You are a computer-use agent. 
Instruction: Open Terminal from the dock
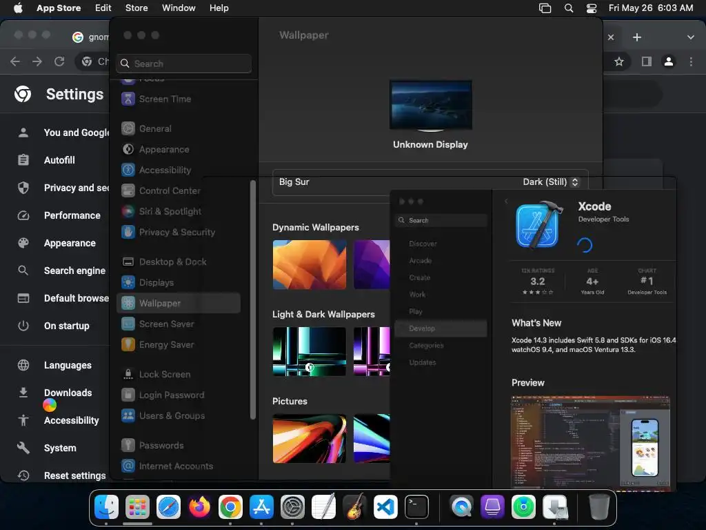tap(417, 507)
